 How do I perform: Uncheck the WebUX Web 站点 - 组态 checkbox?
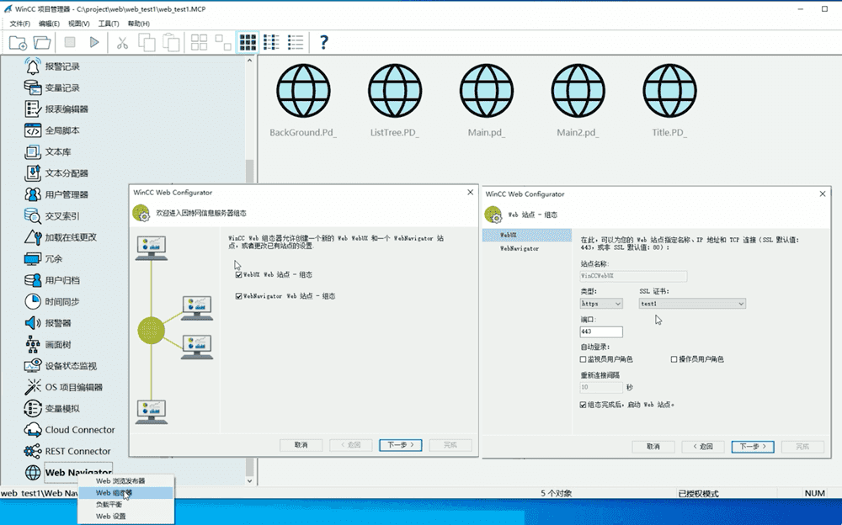pyautogui.click(x=239, y=274)
